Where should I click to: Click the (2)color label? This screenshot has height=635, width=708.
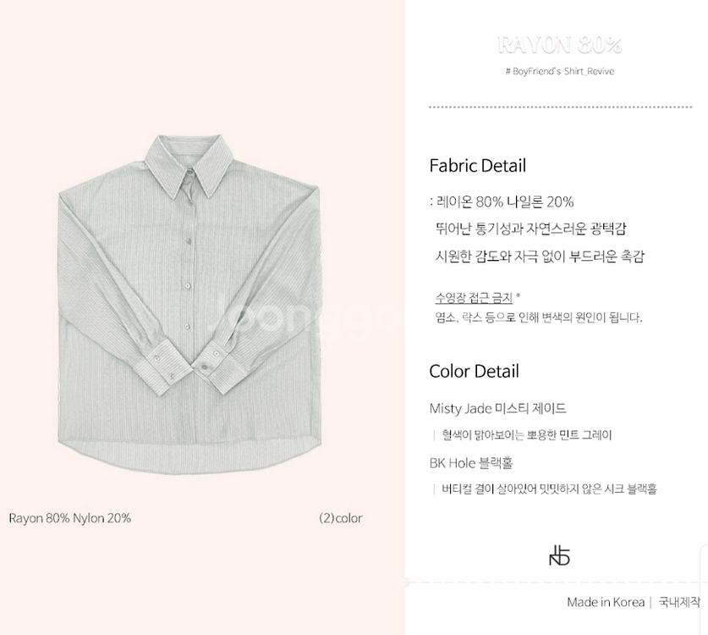[340, 518]
